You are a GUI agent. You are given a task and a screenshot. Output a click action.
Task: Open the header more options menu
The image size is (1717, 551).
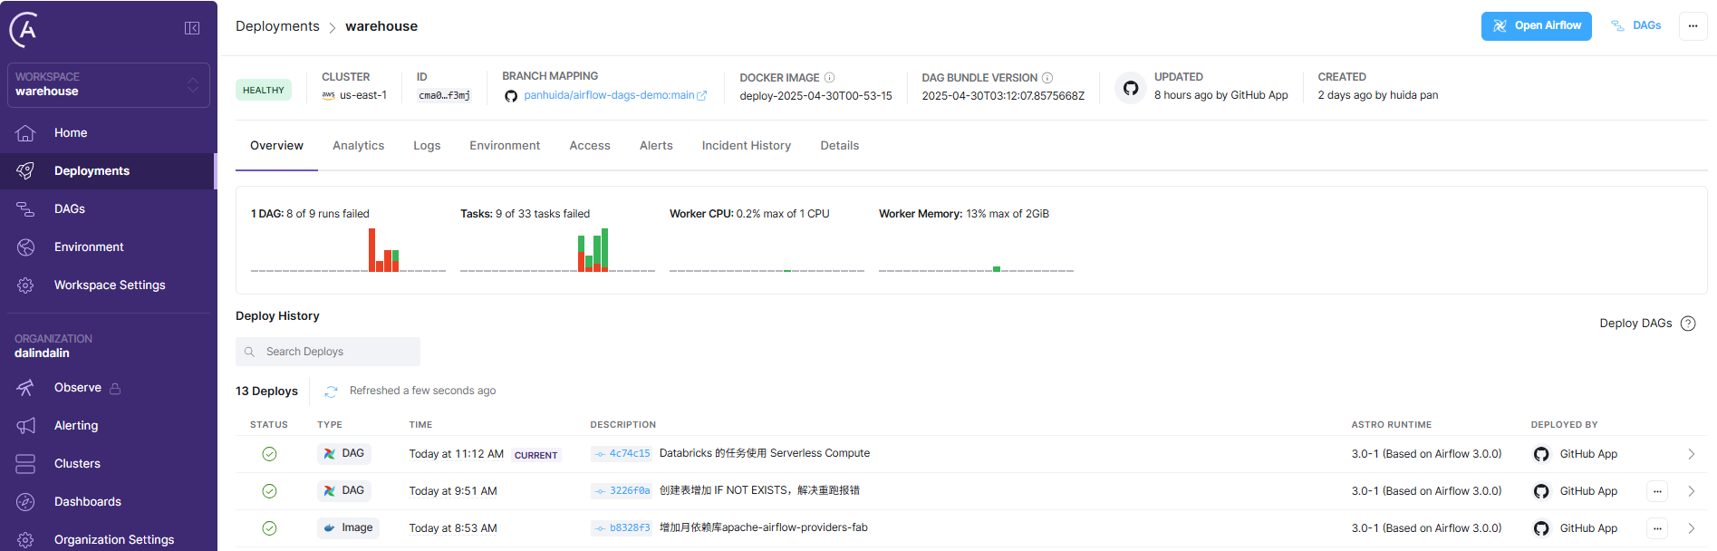click(1693, 26)
